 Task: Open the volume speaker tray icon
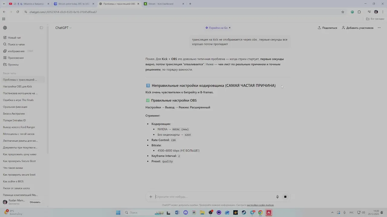363,212
